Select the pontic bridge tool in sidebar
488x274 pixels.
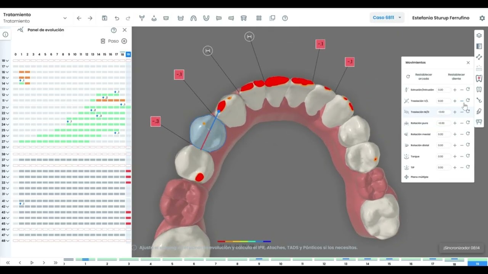click(x=479, y=122)
